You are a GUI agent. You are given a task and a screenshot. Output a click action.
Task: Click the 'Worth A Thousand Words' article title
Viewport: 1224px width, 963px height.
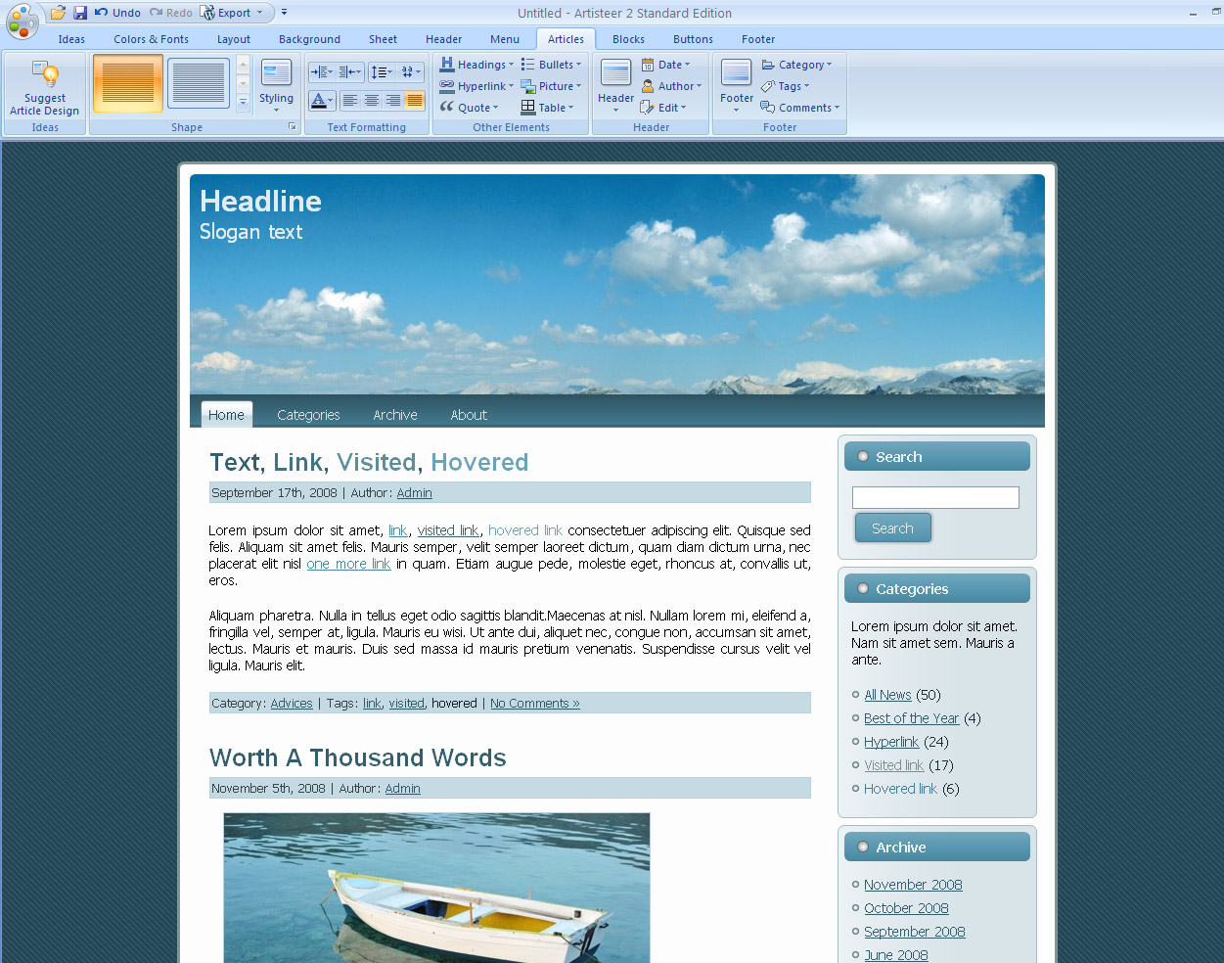coord(358,757)
